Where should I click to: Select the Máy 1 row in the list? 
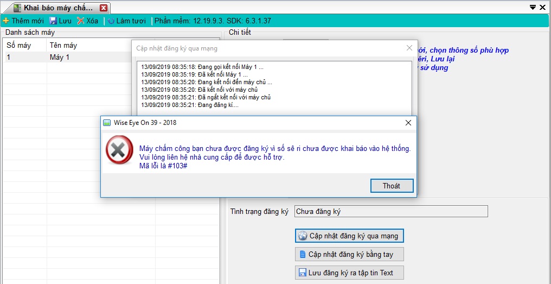[x=60, y=57]
